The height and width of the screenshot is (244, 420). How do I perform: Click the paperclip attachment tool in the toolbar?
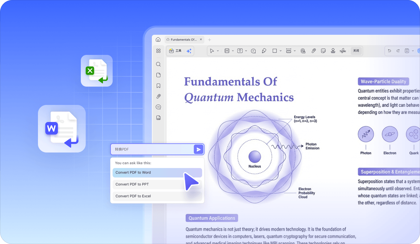(313, 51)
